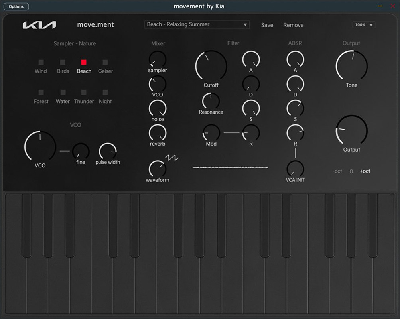The image size is (400, 319).
Task: Click the Filter Resonance knob
Action: (211, 101)
